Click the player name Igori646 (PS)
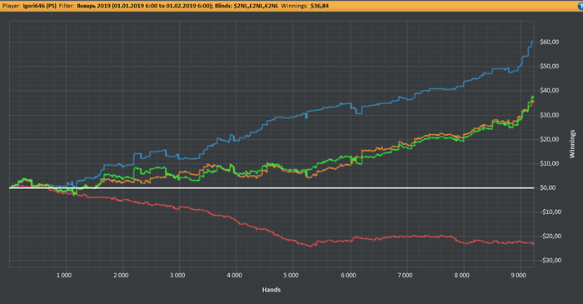 [39, 6]
